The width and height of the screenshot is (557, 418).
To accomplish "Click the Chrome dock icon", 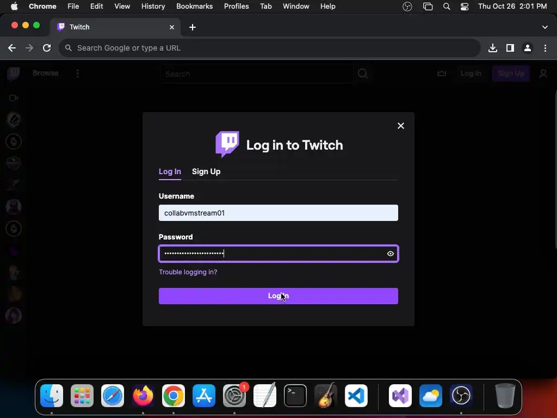I will [174, 396].
